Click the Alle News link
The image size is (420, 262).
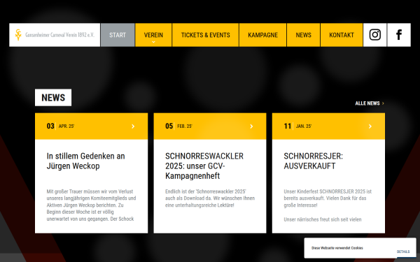[370, 103]
